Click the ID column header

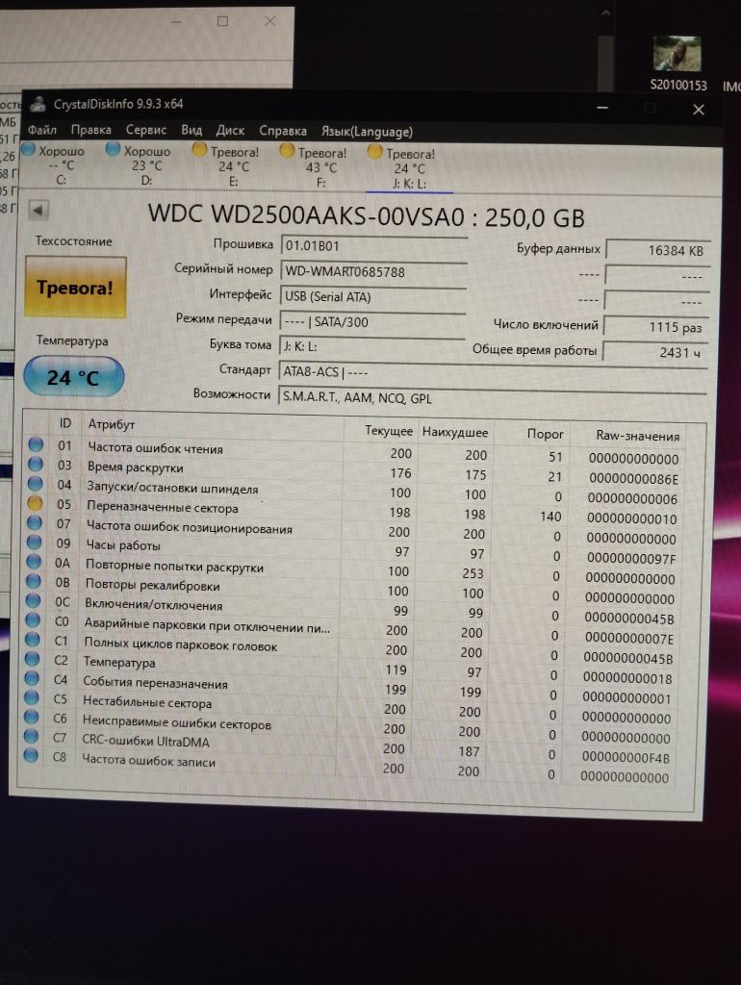coord(65,423)
